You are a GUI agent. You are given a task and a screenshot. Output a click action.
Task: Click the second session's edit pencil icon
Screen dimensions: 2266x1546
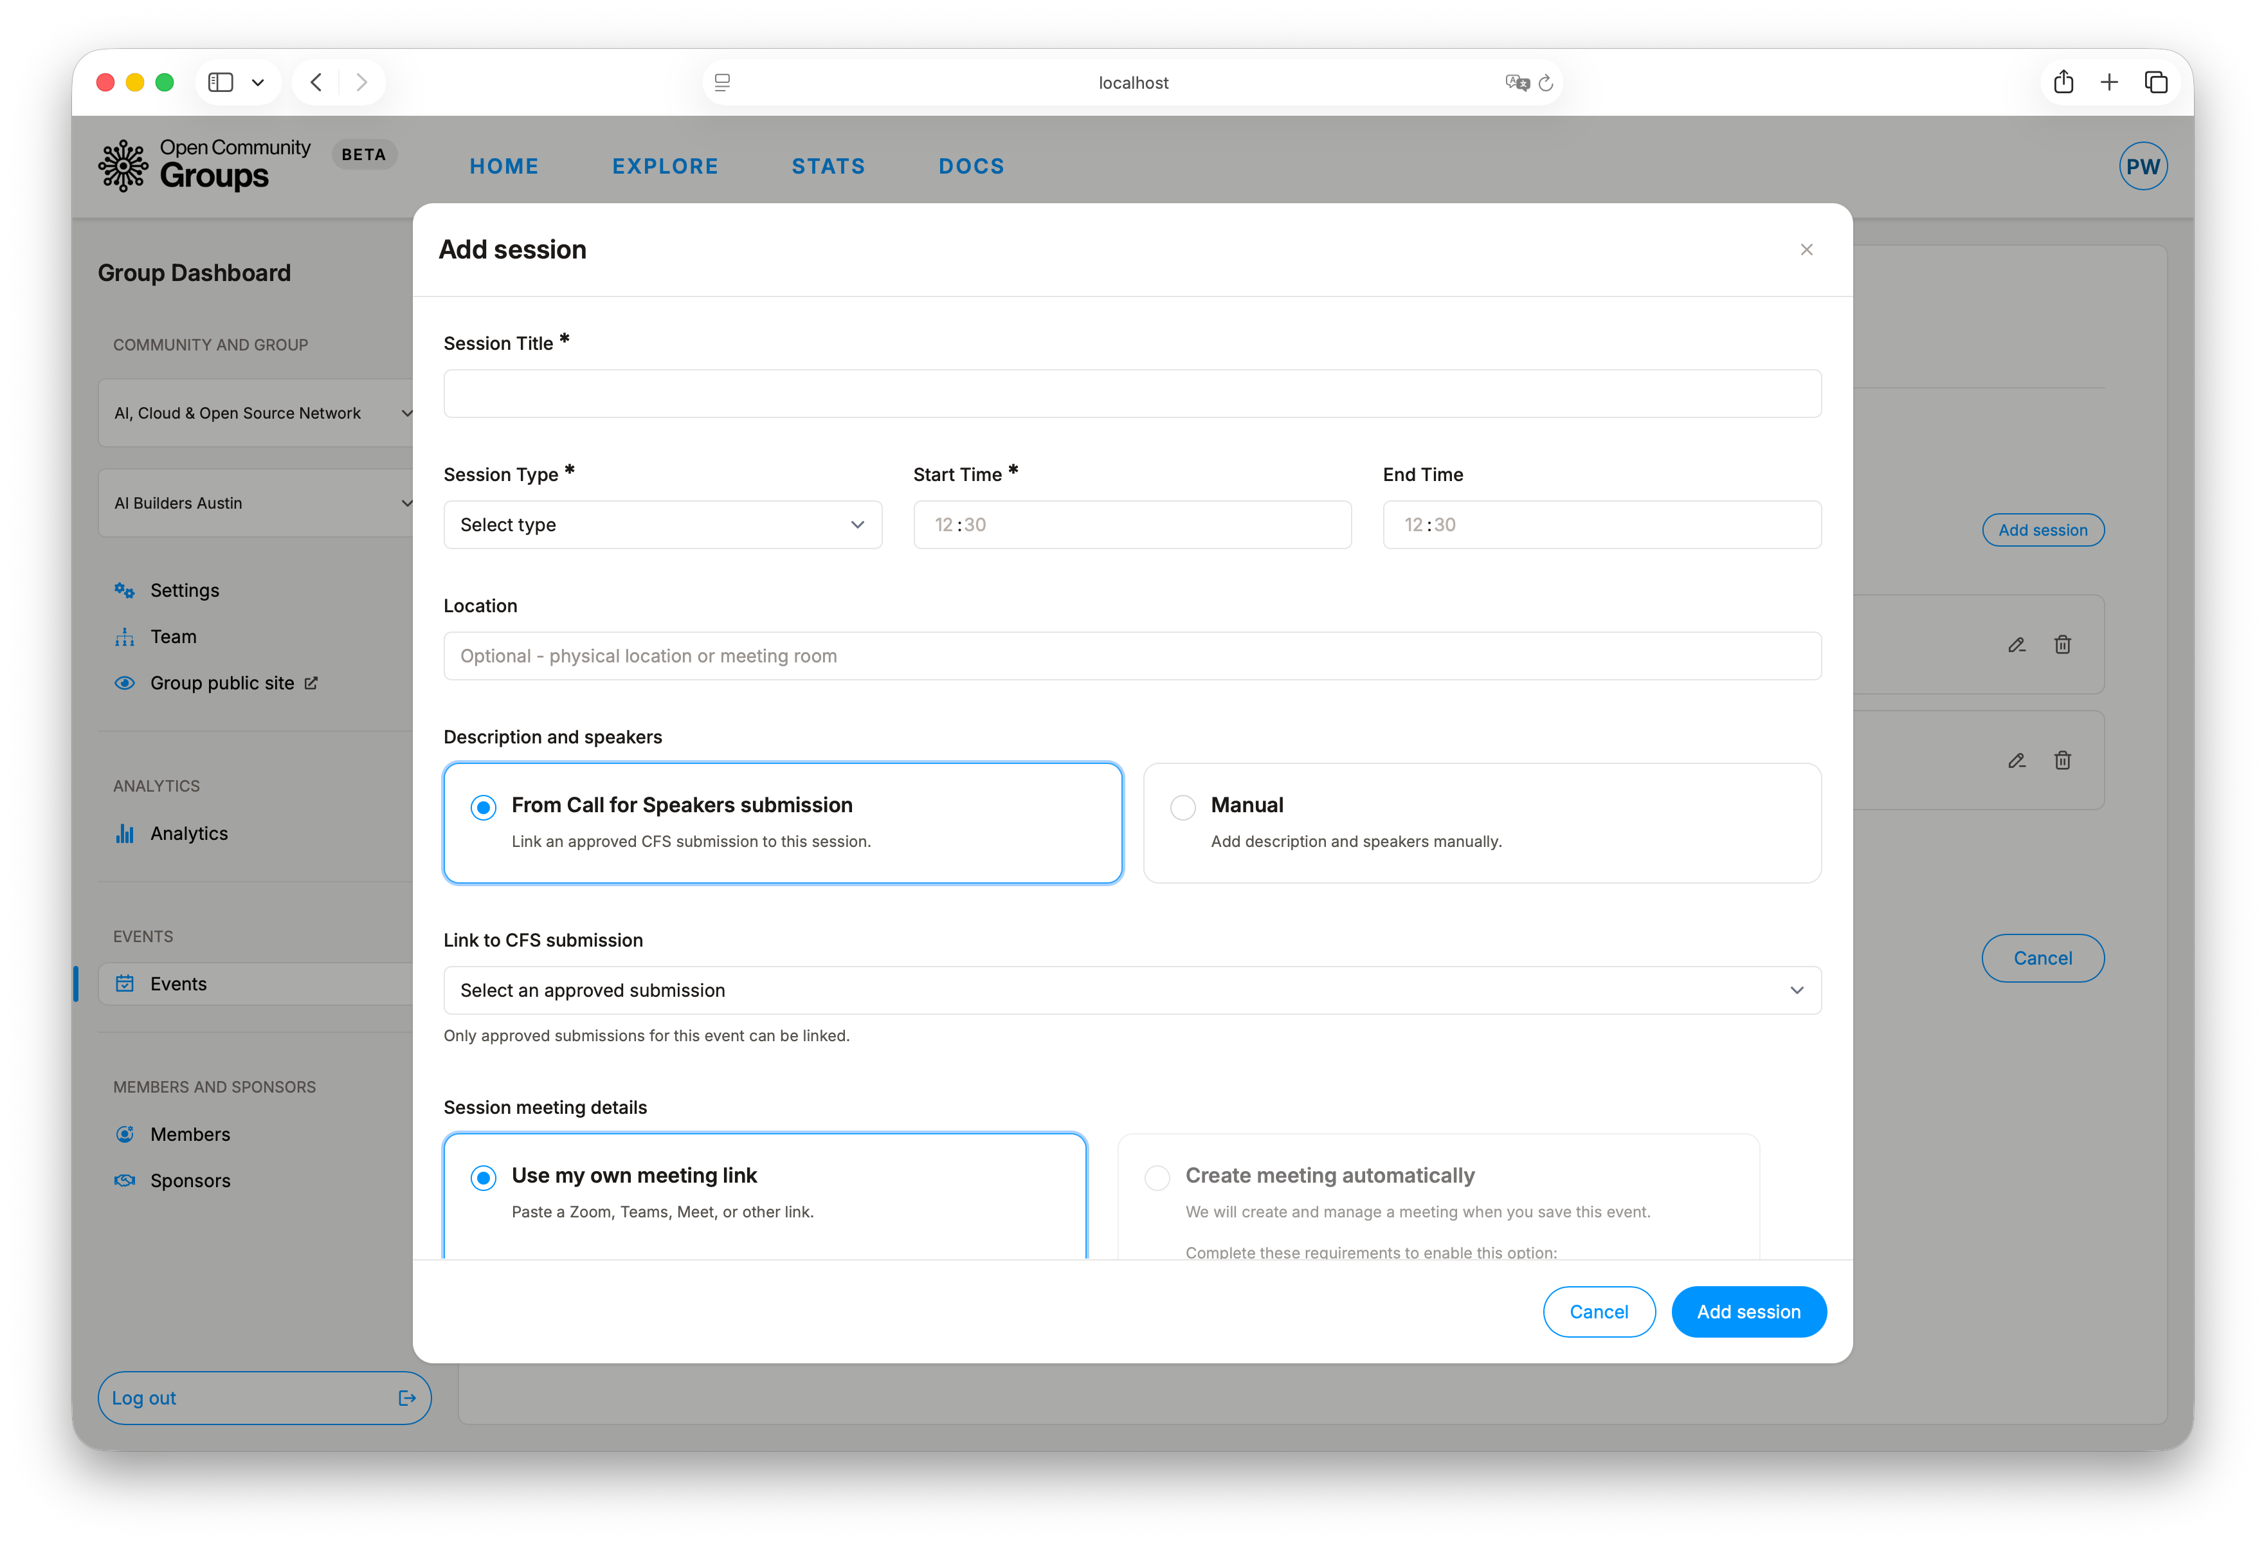pyautogui.click(x=2017, y=760)
